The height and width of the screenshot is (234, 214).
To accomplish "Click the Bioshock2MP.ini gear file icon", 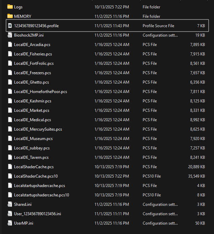I will (x=10, y=35).
